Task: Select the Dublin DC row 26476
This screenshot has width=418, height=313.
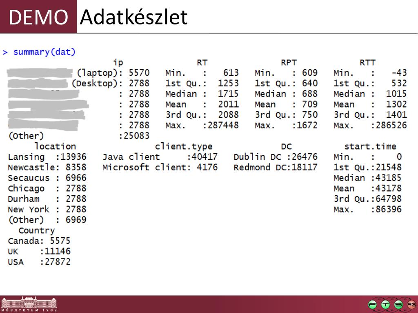Action: 276,157
